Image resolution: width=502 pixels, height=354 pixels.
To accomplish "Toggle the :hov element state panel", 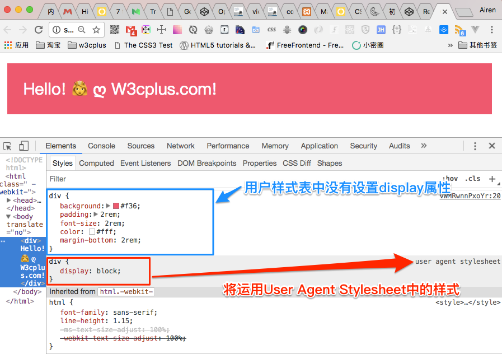I will (x=450, y=179).
